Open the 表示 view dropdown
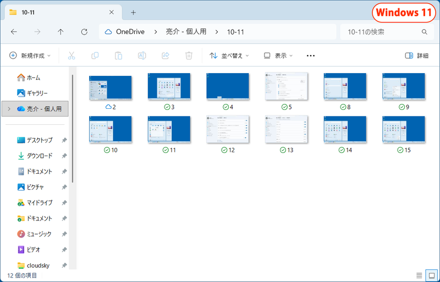440x282 pixels. tap(278, 56)
